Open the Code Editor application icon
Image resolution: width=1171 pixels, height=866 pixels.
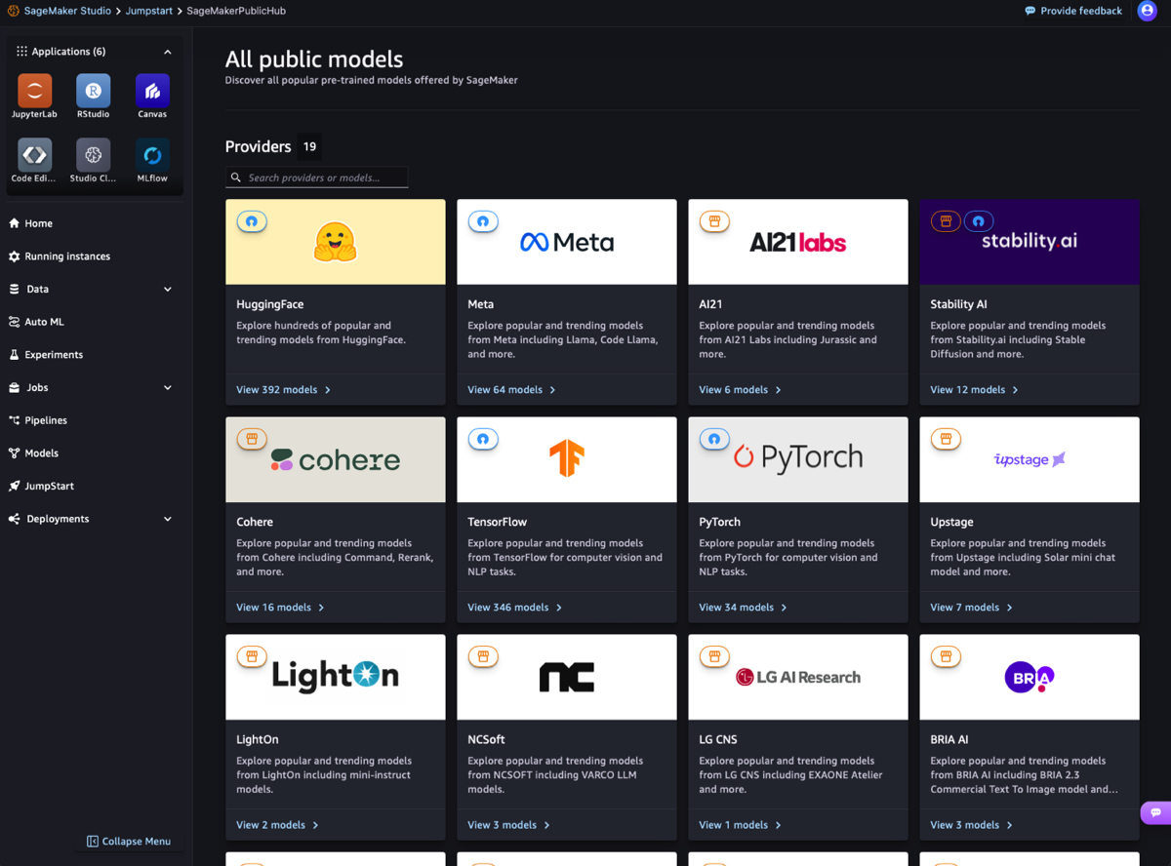(x=34, y=156)
